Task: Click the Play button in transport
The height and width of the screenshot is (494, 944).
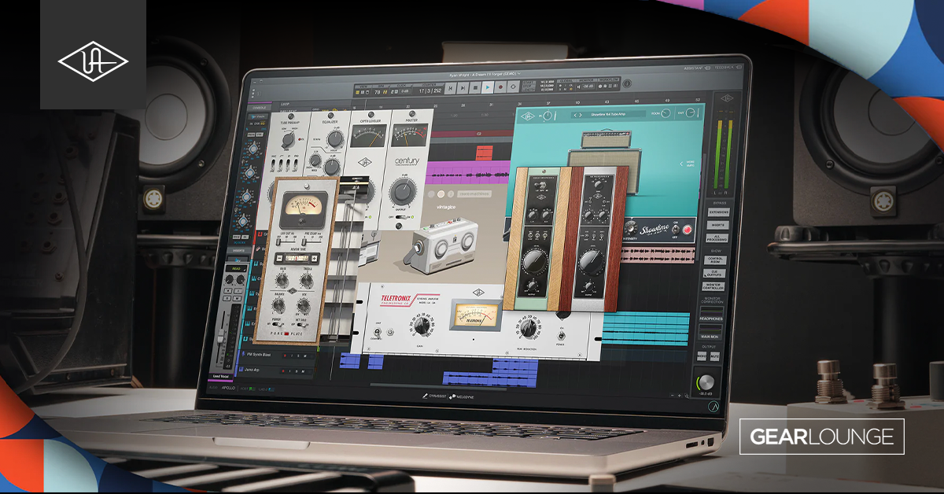Action: coord(488,87)
